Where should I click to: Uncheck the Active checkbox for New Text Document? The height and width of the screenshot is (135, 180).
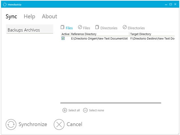coord(63,38)
